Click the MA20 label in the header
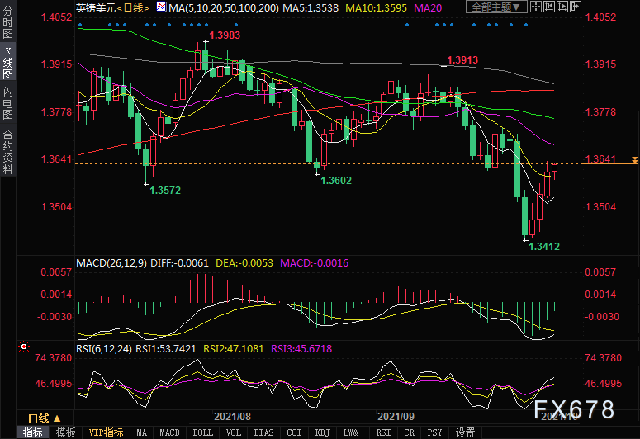 [x=428, y=7]
